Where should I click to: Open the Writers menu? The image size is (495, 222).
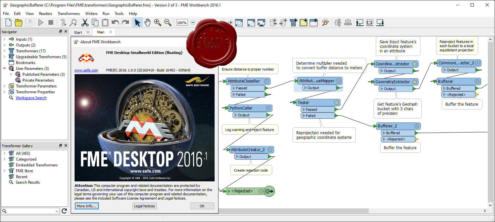coord(91,14)
